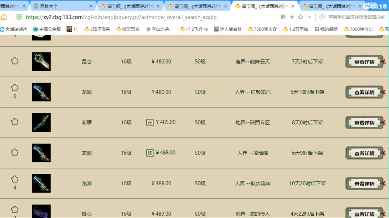Open the 1.2万男仙 bookmark
Image resolution: width=389 pixels, height=218 pixels.
click(295, 29)
